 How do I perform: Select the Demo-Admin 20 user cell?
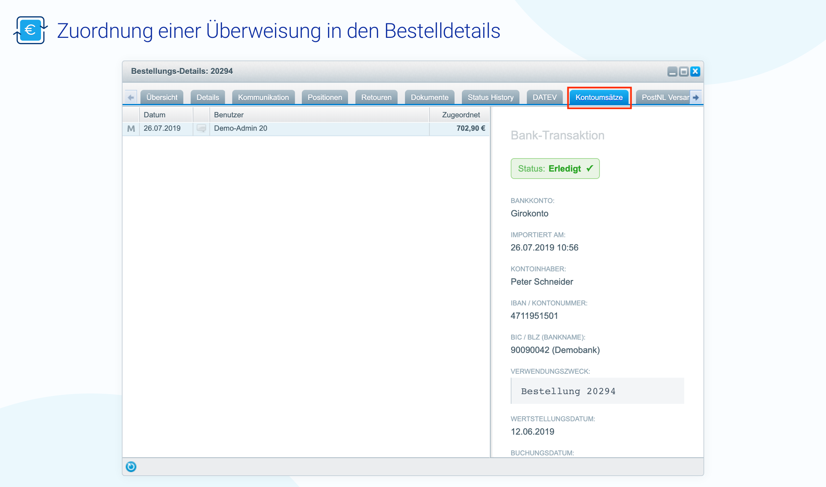click(x=319, y=129)
